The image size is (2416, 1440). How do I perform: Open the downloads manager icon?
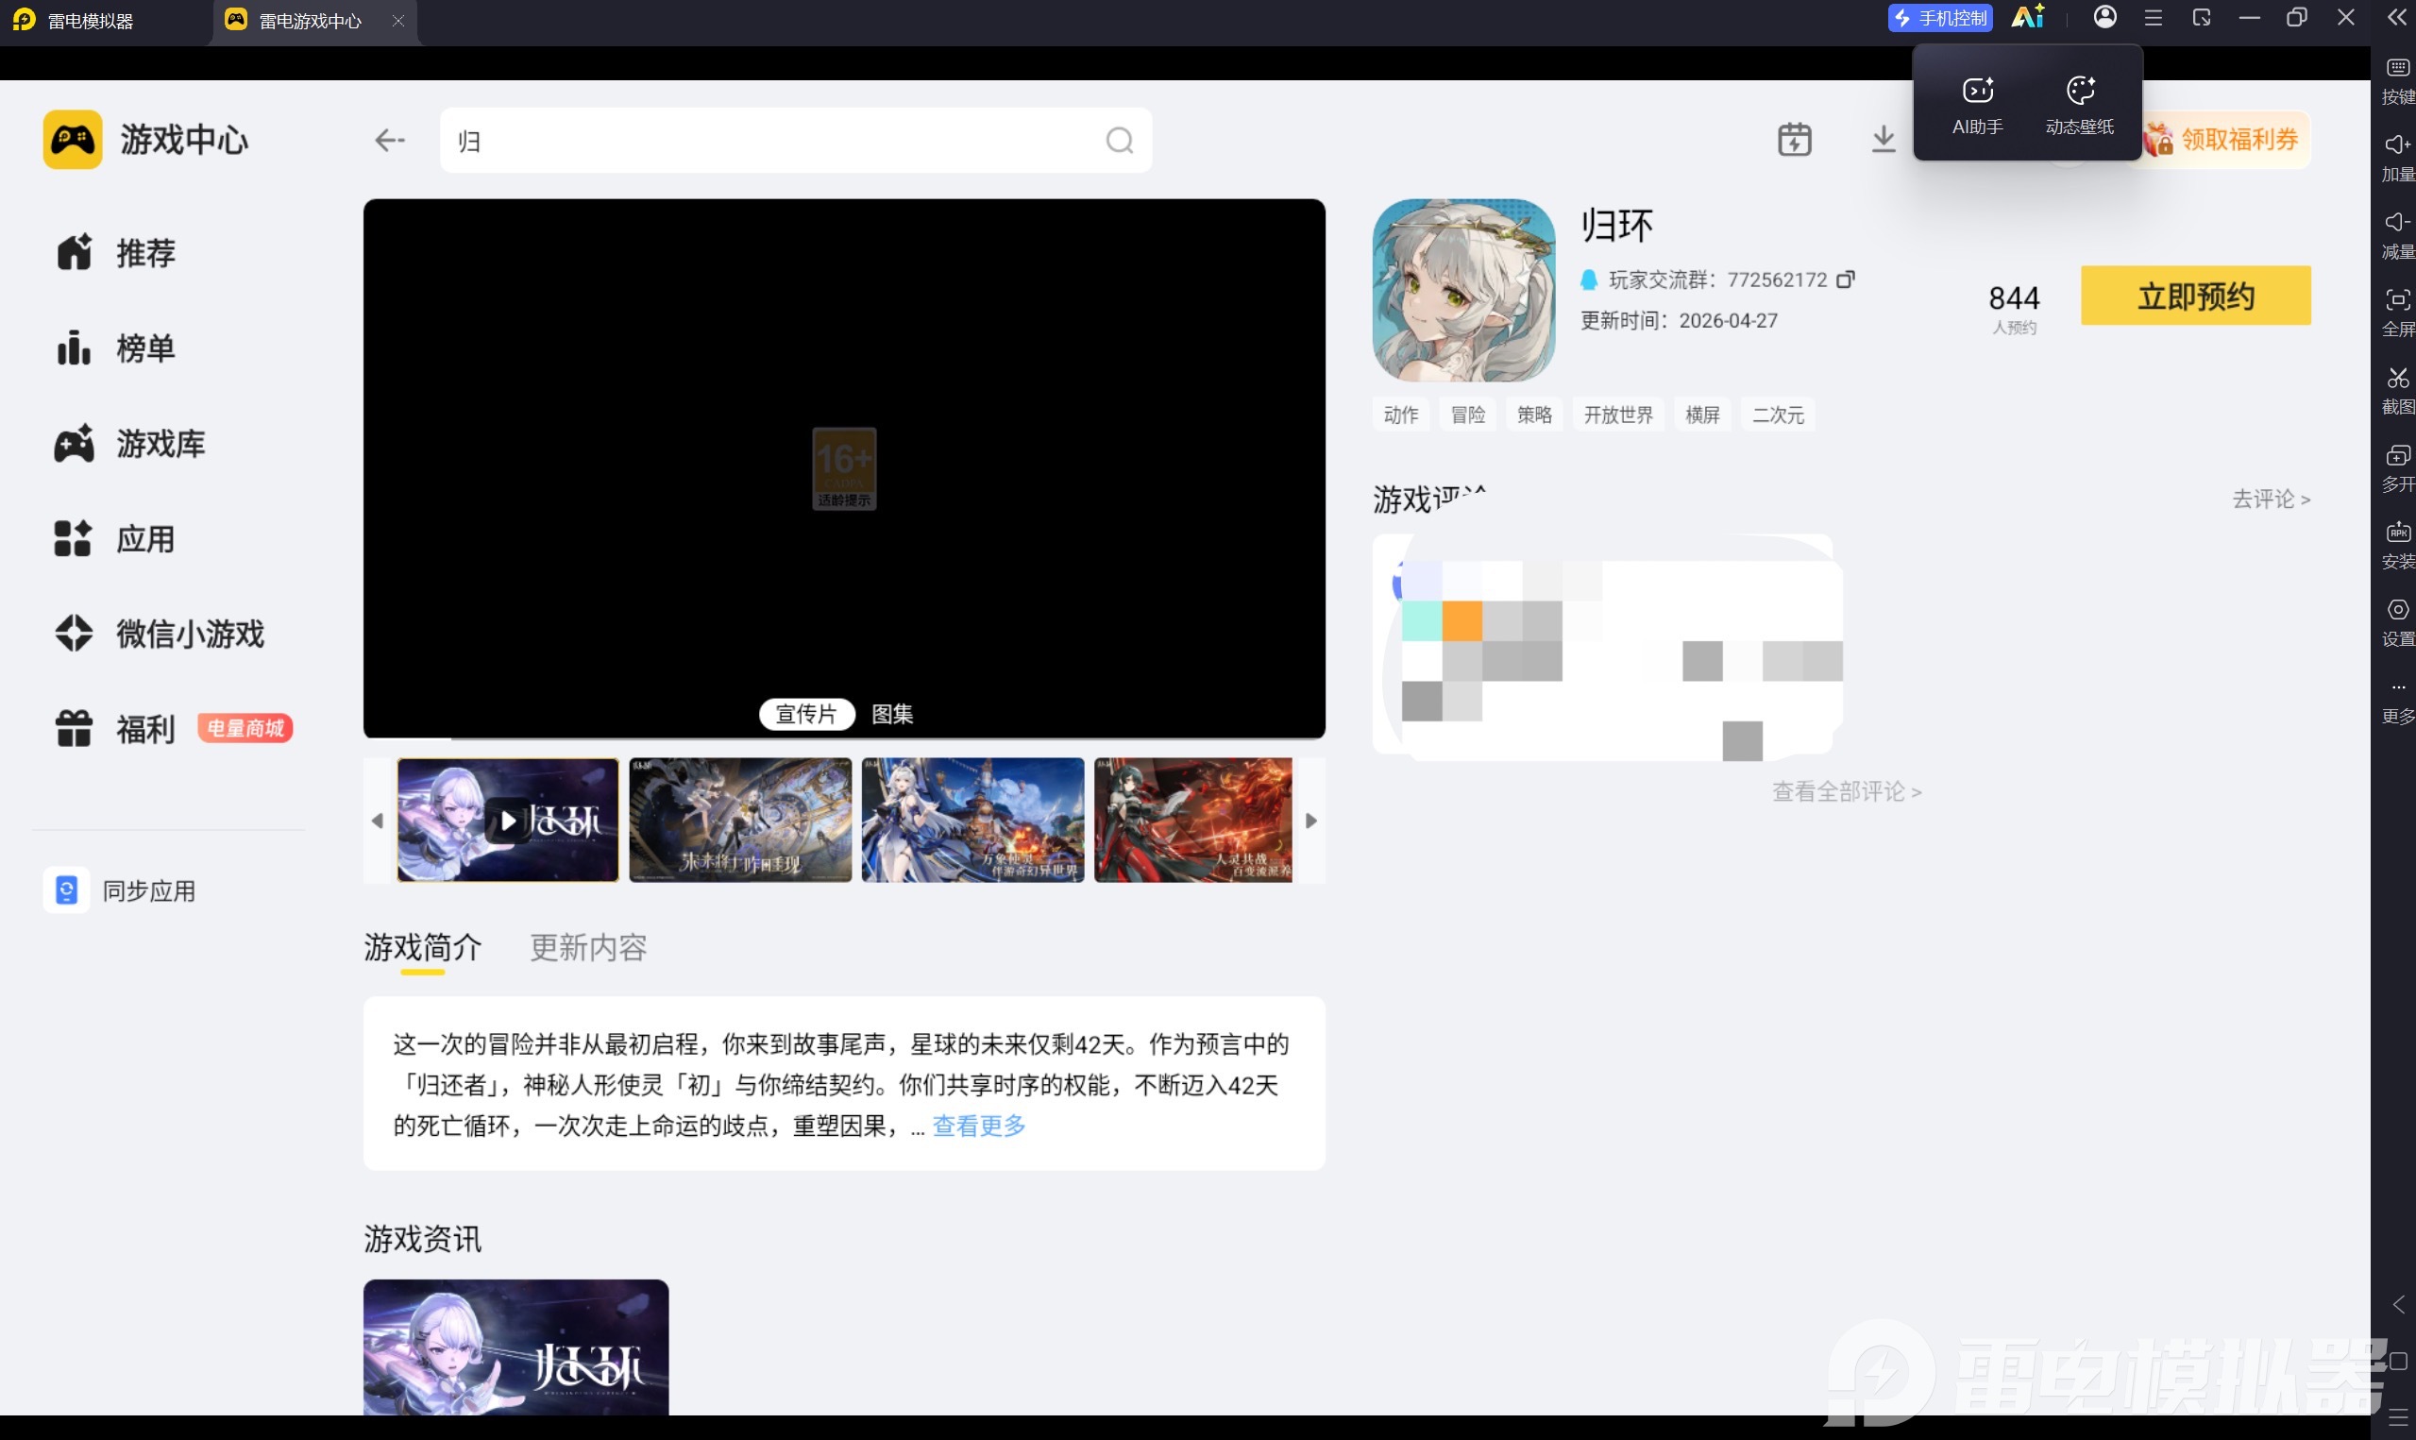pyautogui.click(x=1883, y=140)
